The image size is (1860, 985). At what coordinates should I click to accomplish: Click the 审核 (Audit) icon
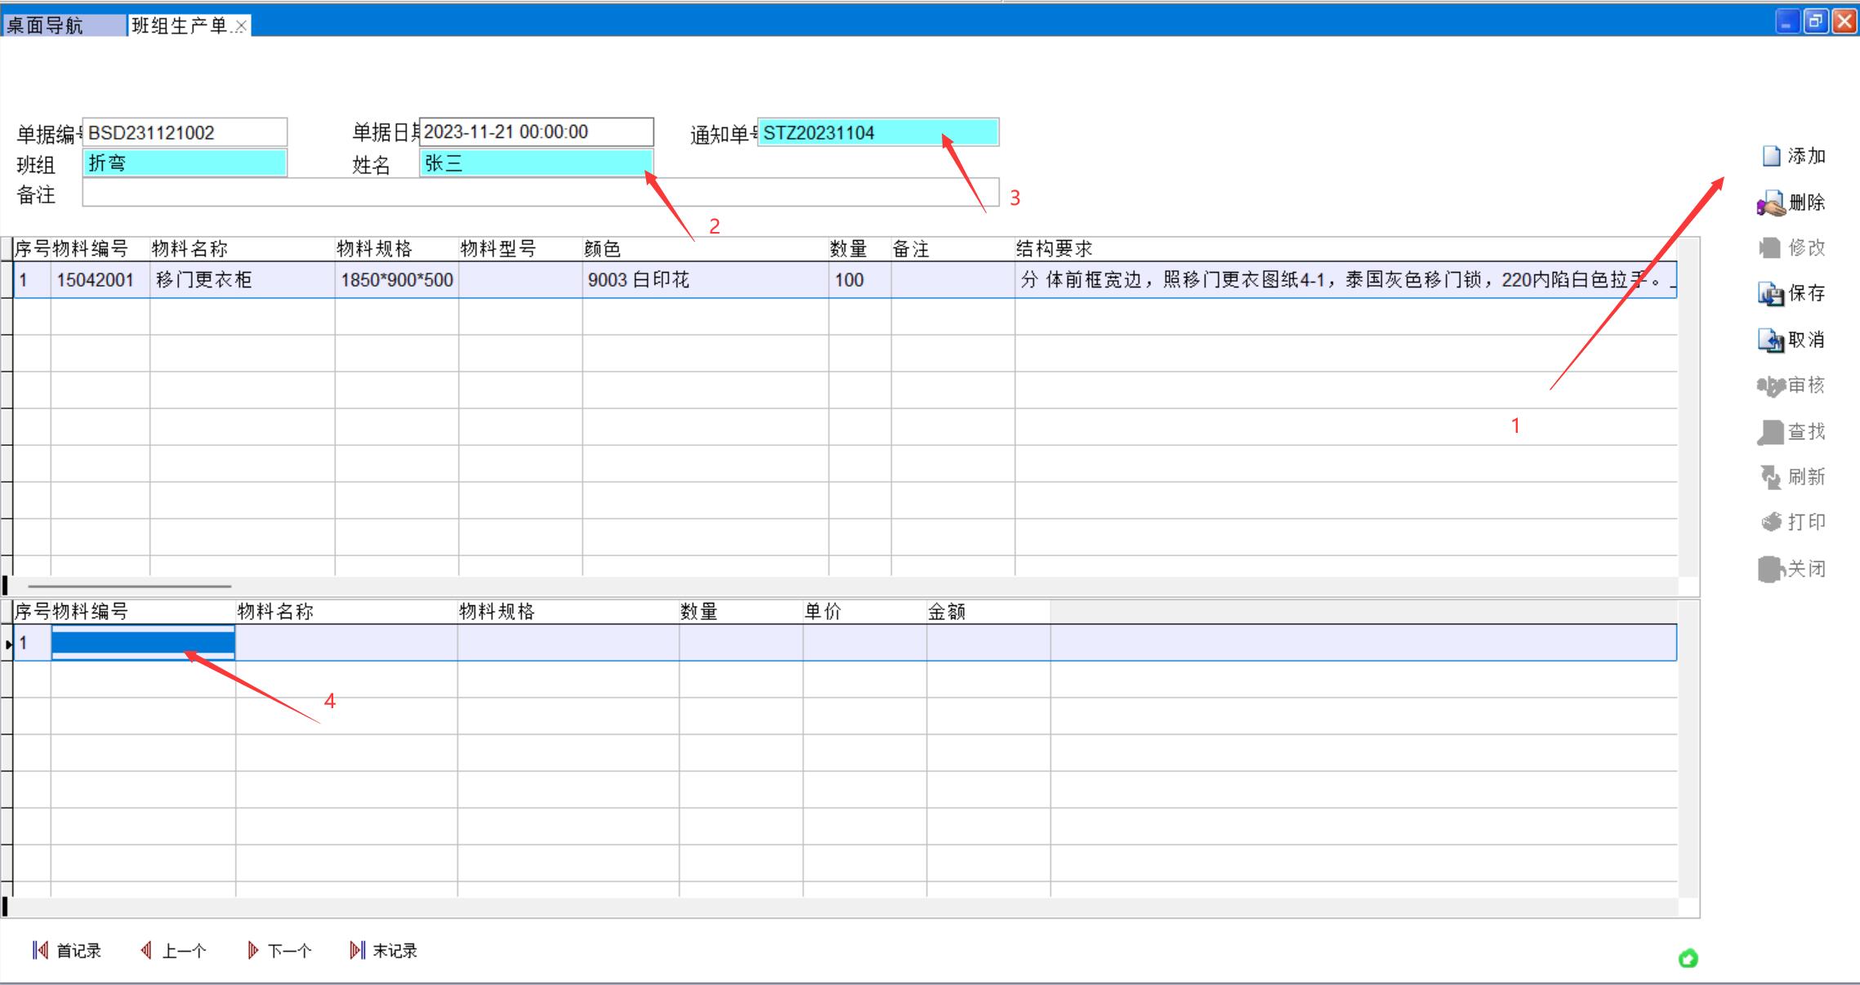pos(1770,386)
